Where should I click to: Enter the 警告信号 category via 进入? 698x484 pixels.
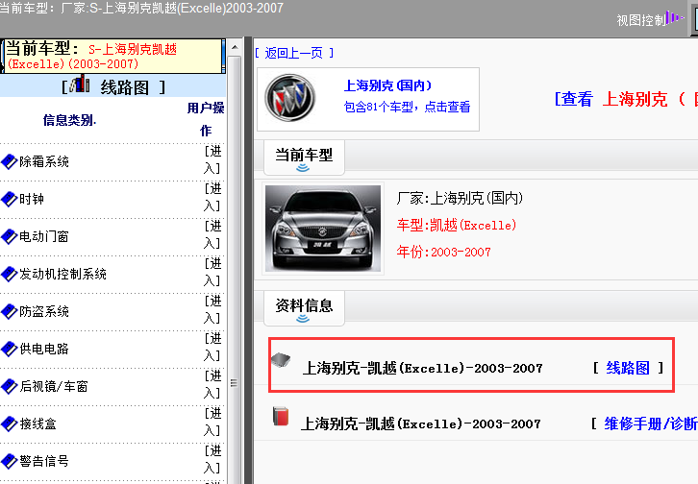coord(212,459)
